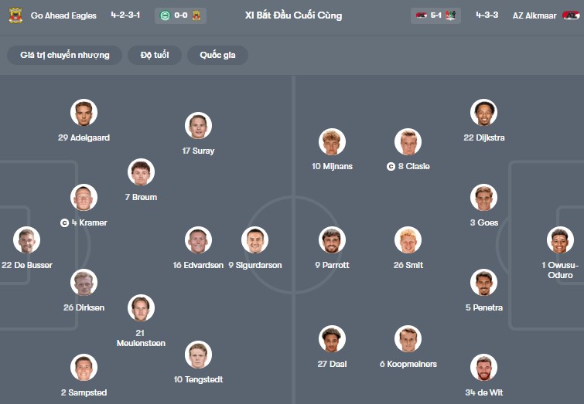
Task: Click the AZ Alkmaar team name
Action: click(534, 15)
